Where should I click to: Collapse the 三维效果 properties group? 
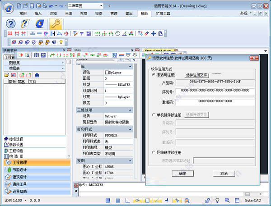click(x=130, y=110)
